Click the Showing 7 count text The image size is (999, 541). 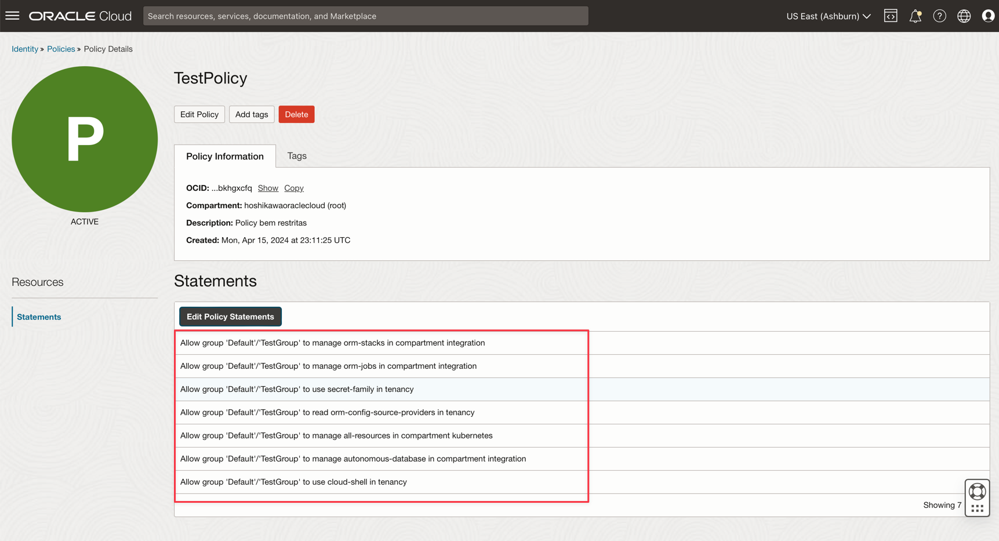(x=942, y=505)
